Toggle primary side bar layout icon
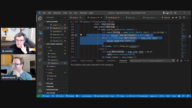This screenshot has height=108, width=192. click(x=164, y=13)
